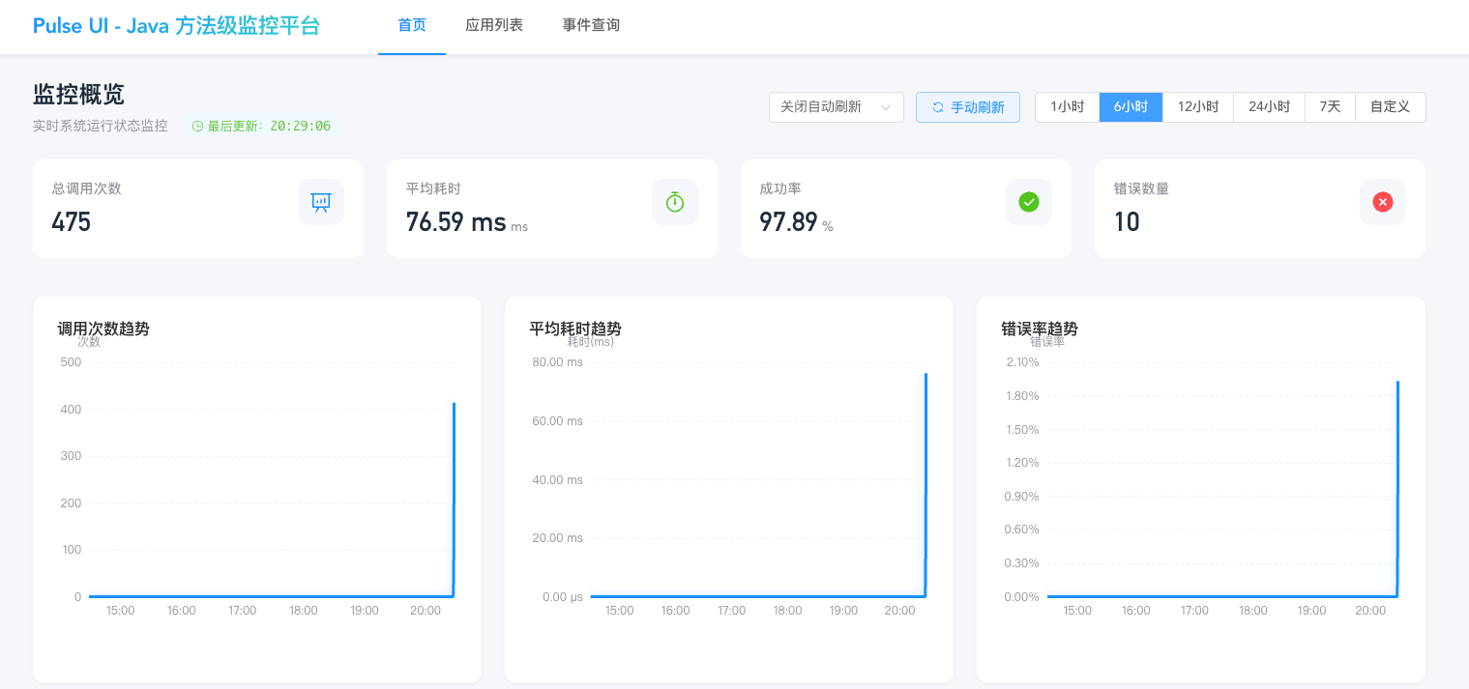The width and height of the screenshot is (1469, 689).
Task: Click the 500 y-axis label in call chart
Action: [x=71, y=362]
